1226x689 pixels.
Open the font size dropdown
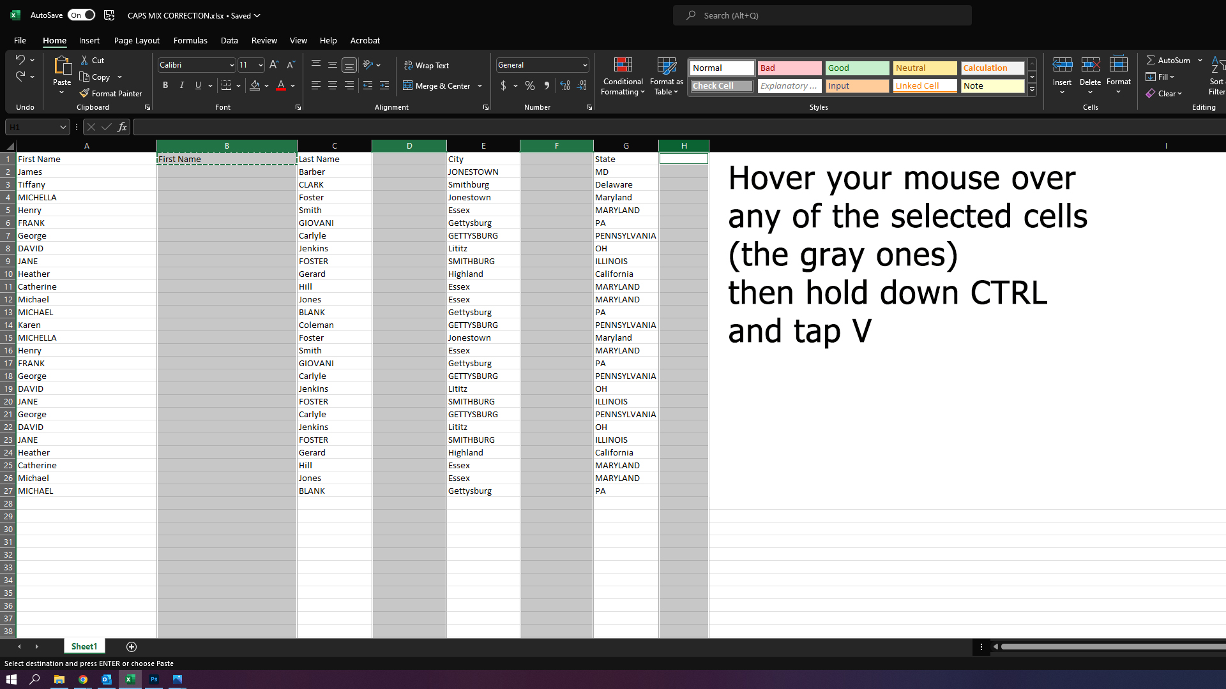pos(261,65)
